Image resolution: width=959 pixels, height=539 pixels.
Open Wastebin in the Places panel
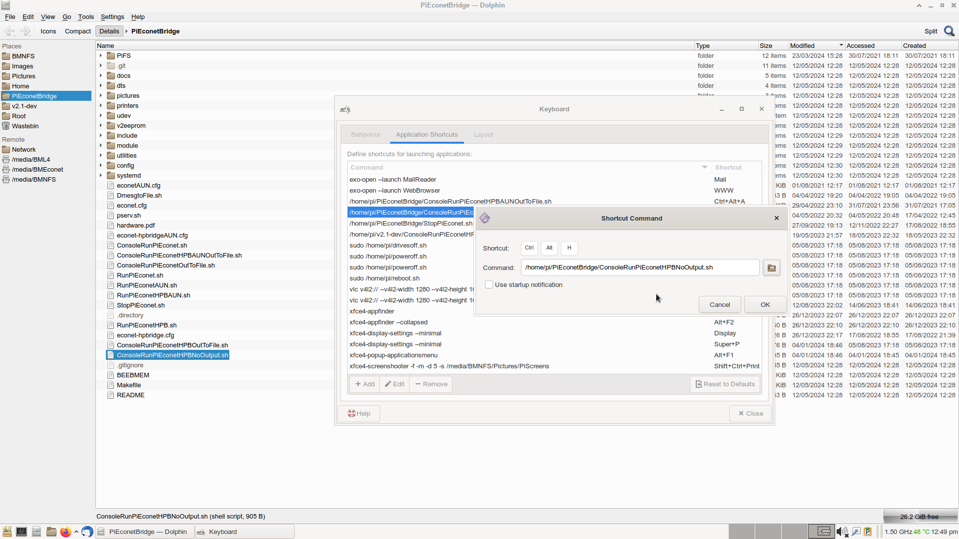point(25,126)
